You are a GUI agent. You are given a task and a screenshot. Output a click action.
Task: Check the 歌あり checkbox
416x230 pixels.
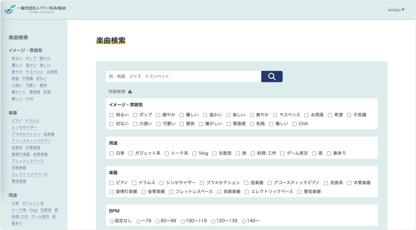[329, 153]
